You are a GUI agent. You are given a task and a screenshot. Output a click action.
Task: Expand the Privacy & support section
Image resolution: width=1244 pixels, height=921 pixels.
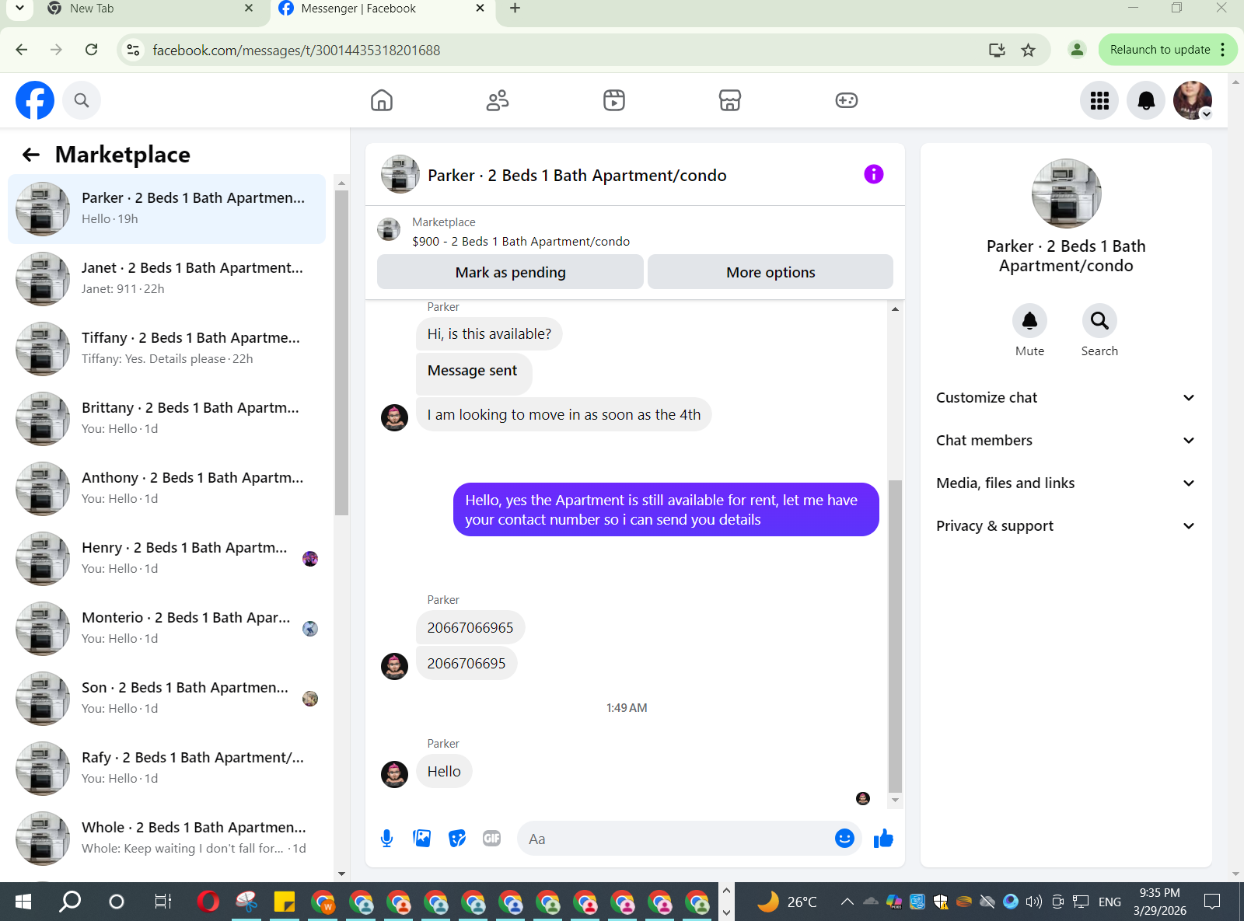tap(1066, 526)
